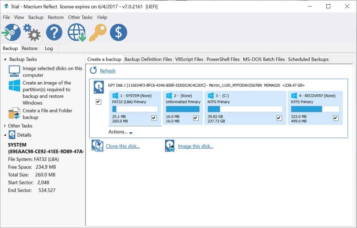
Task: Click the Clone this disk link
Action: tap(123, 146)
